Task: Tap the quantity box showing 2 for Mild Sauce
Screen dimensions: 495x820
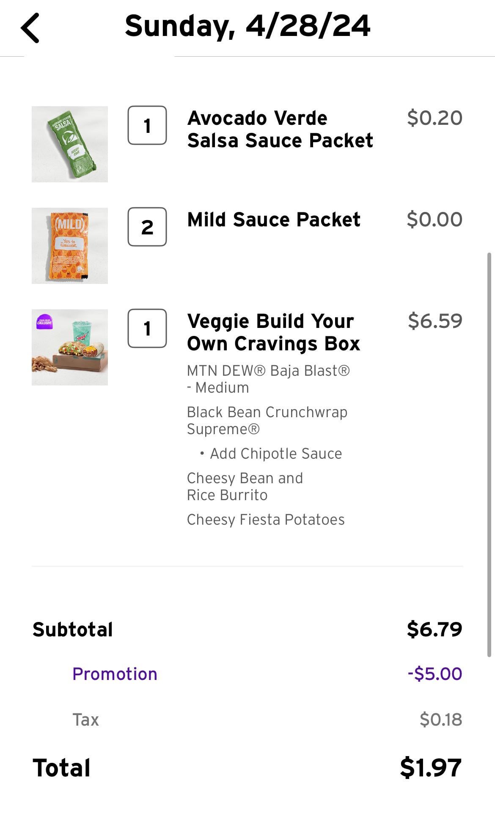Action: (x=147, y=227)
